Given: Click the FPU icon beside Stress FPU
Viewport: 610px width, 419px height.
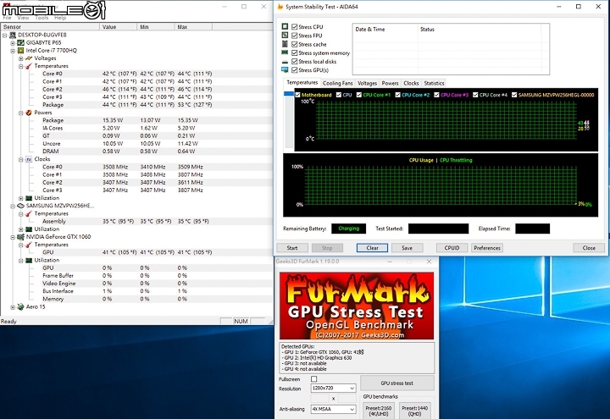Looking at the screenshot, I should click(x=285, y=36).
